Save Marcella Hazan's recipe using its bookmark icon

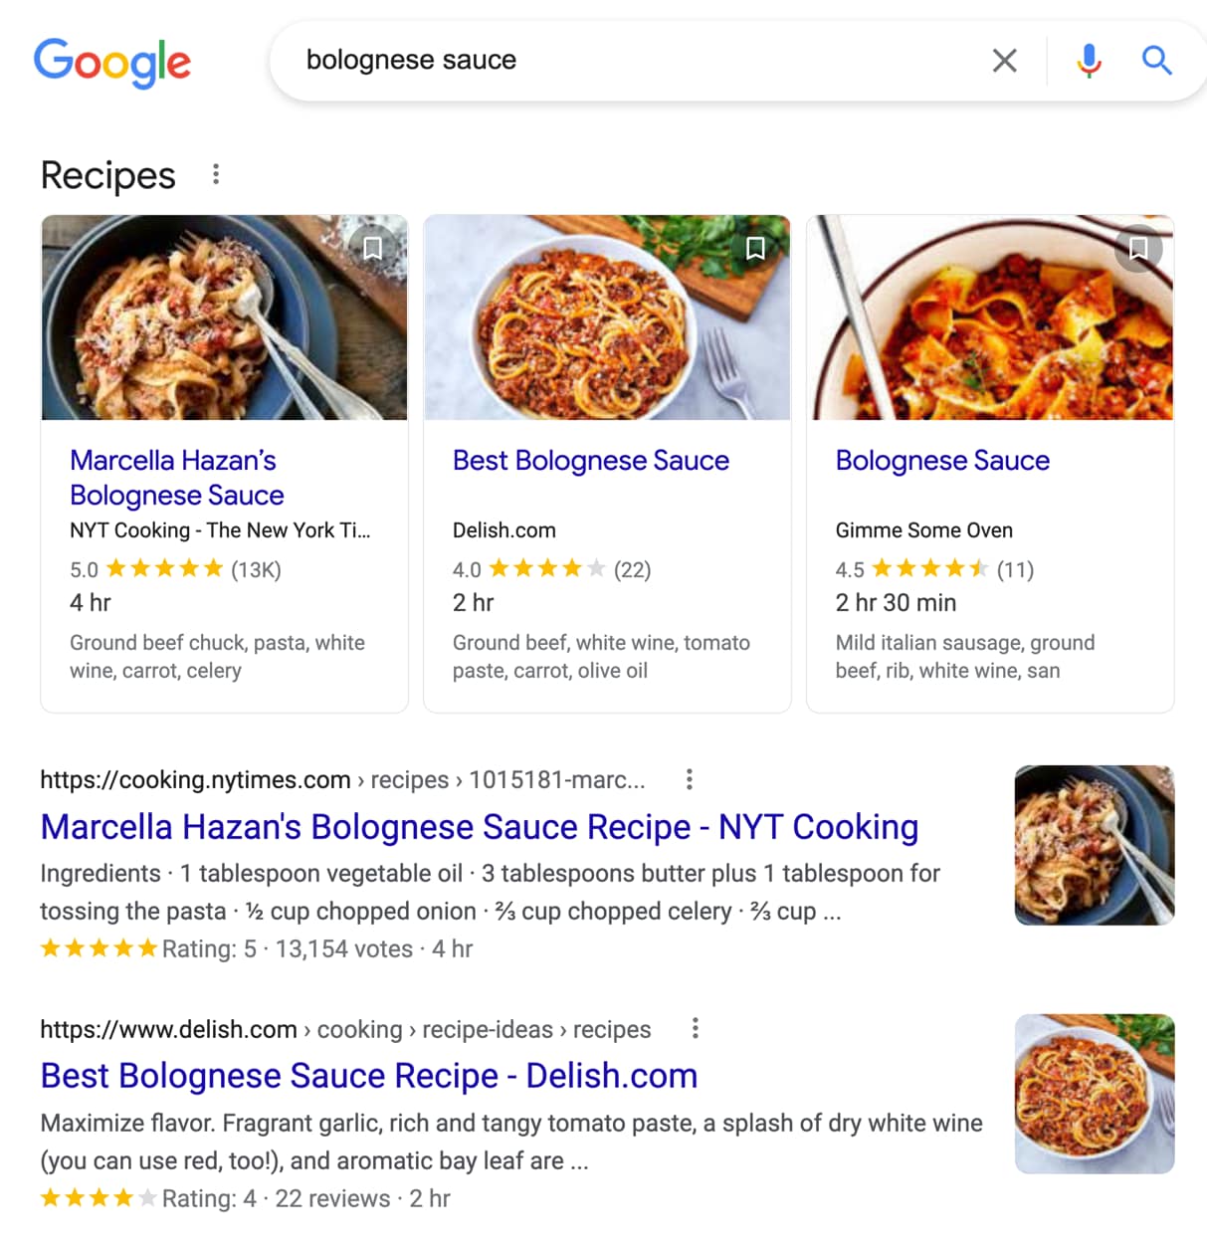pyautogui.click(x=372, y=249)
